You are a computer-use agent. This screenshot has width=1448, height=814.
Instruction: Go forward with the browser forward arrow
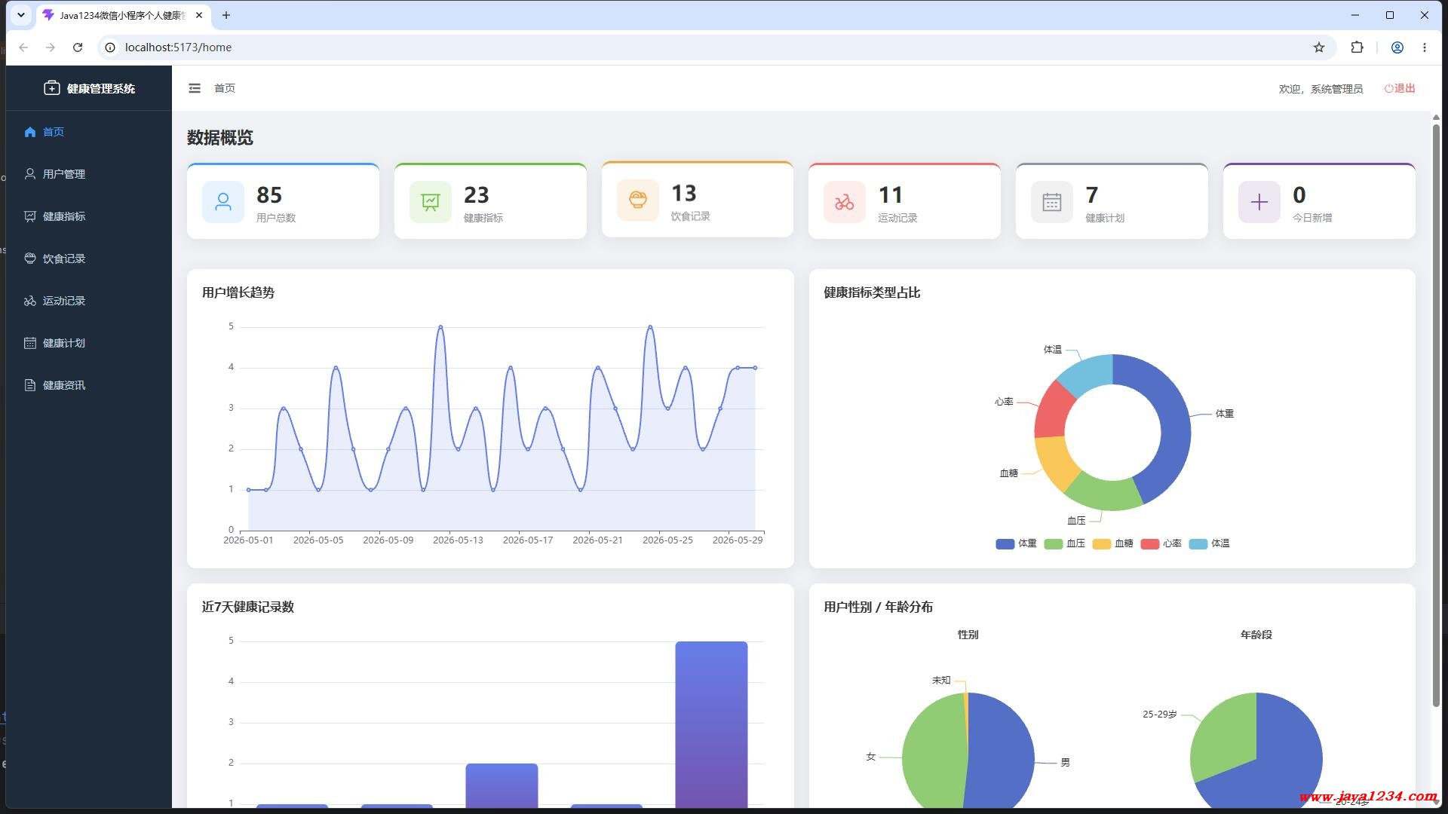click(x=51, y=47)
